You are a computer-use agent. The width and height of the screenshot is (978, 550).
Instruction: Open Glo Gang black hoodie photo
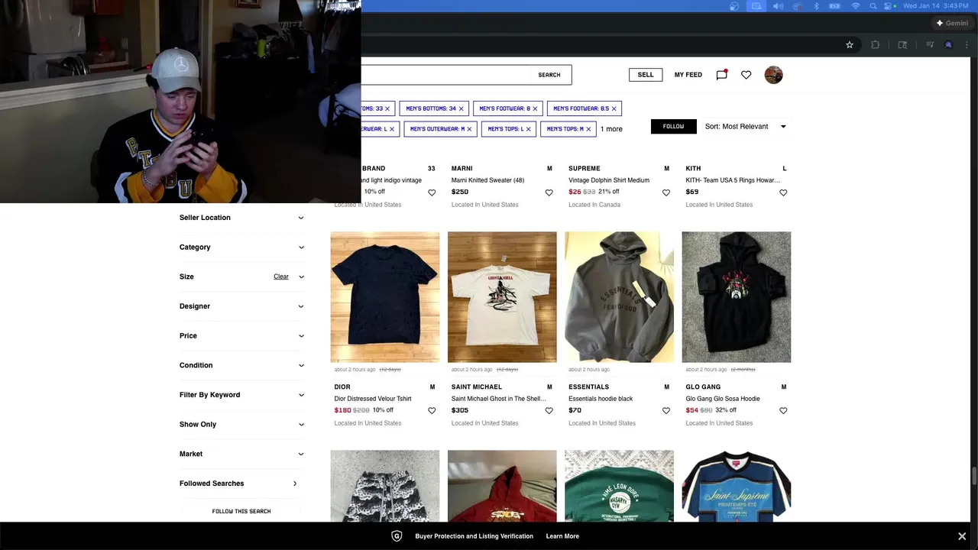(737, 297)
